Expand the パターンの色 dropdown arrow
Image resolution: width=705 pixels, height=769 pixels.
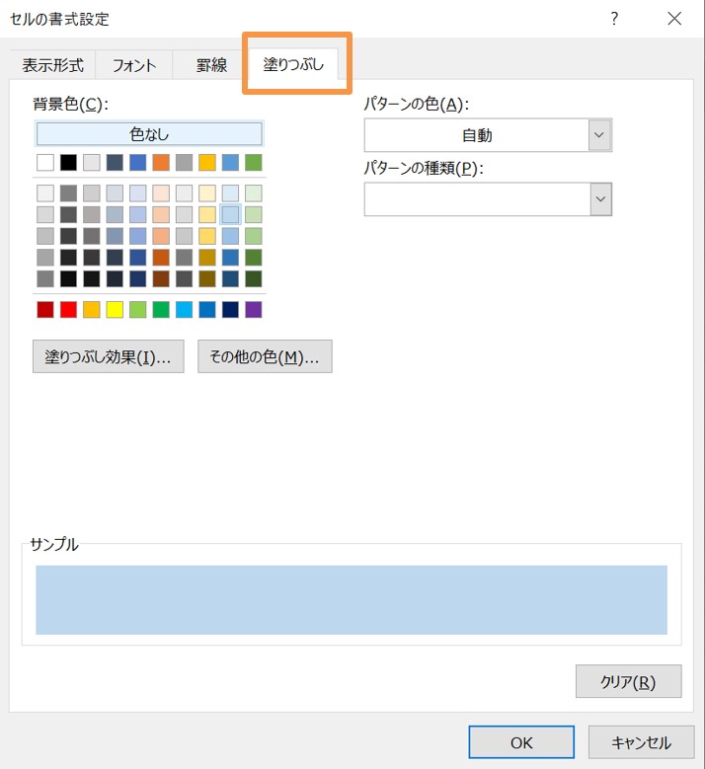[599, 135]
